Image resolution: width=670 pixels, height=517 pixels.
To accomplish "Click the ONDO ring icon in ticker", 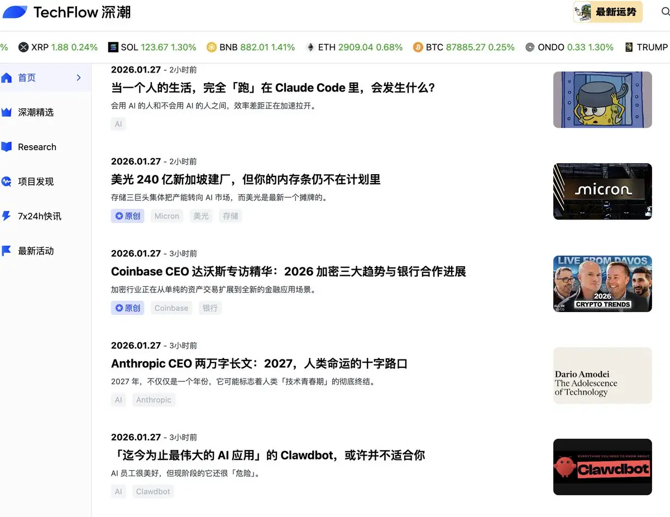I will (x=530, y=47).
